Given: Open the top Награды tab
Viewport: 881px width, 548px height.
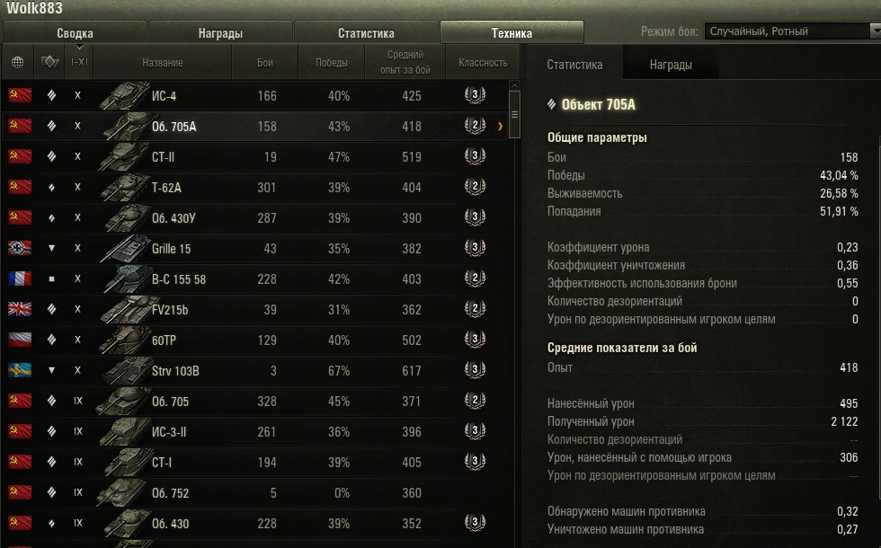Looking at the screenshot, I should pos(220,32).
